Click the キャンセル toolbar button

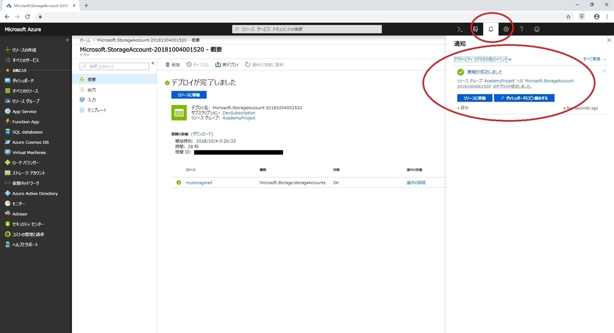pos(198,65)
